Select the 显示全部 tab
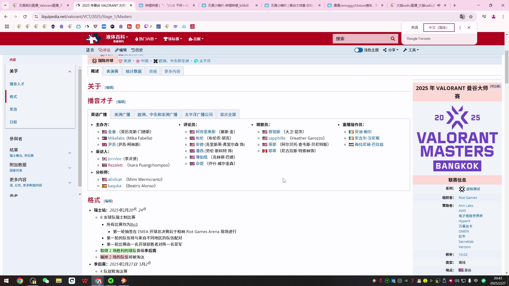Viewport: 509px width, 286px height. pyautogui.click(x=228, y=114)
